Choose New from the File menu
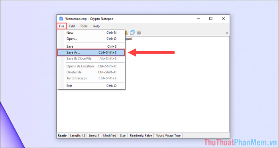Viewport: 279px width, 148px height. [x=91, y=33]
